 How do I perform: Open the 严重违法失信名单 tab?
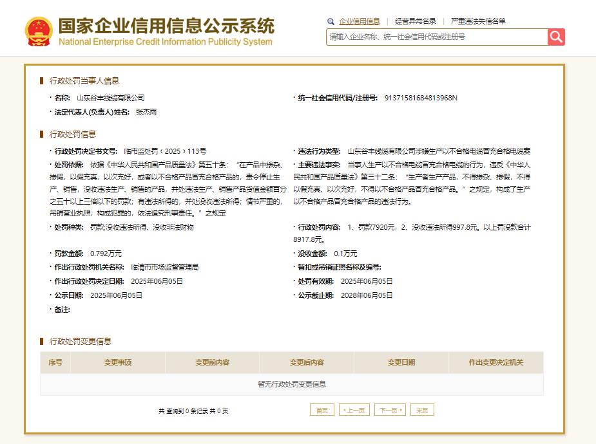(478, 21)
